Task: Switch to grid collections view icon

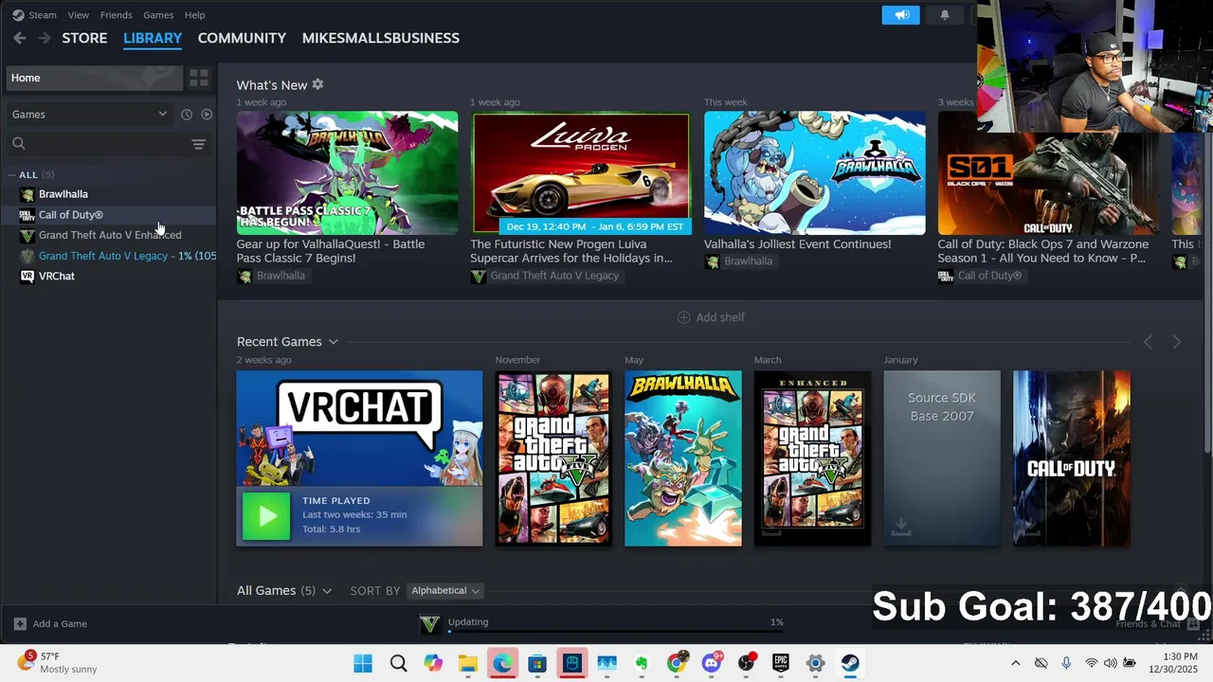Action: point(199,78)
